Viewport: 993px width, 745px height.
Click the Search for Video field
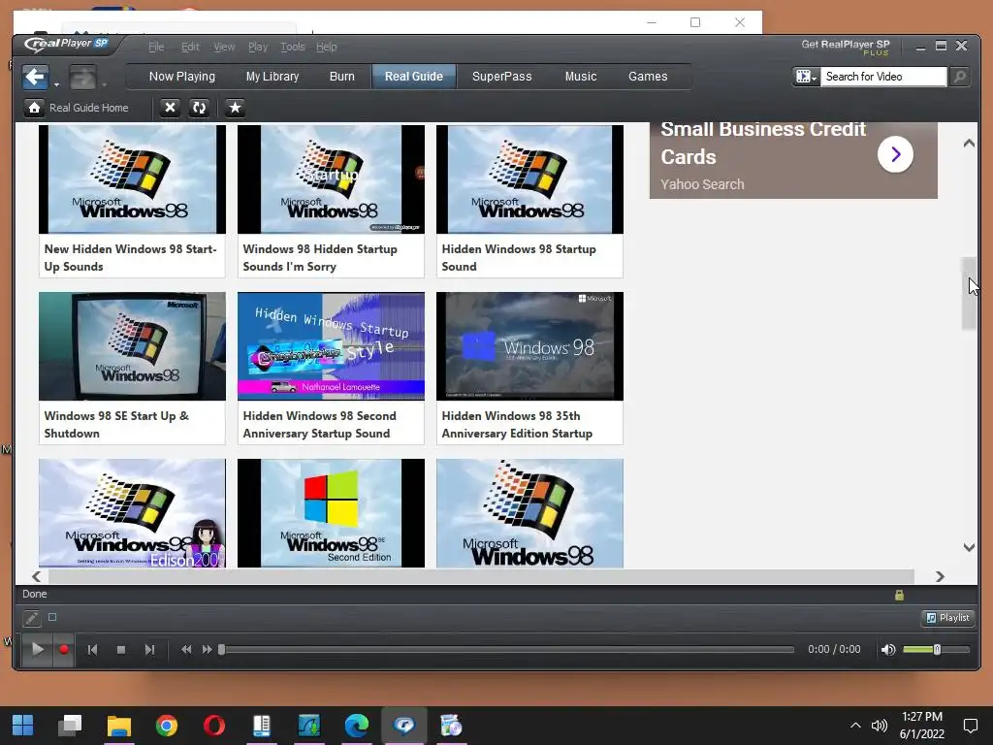[x=883, y=77]
